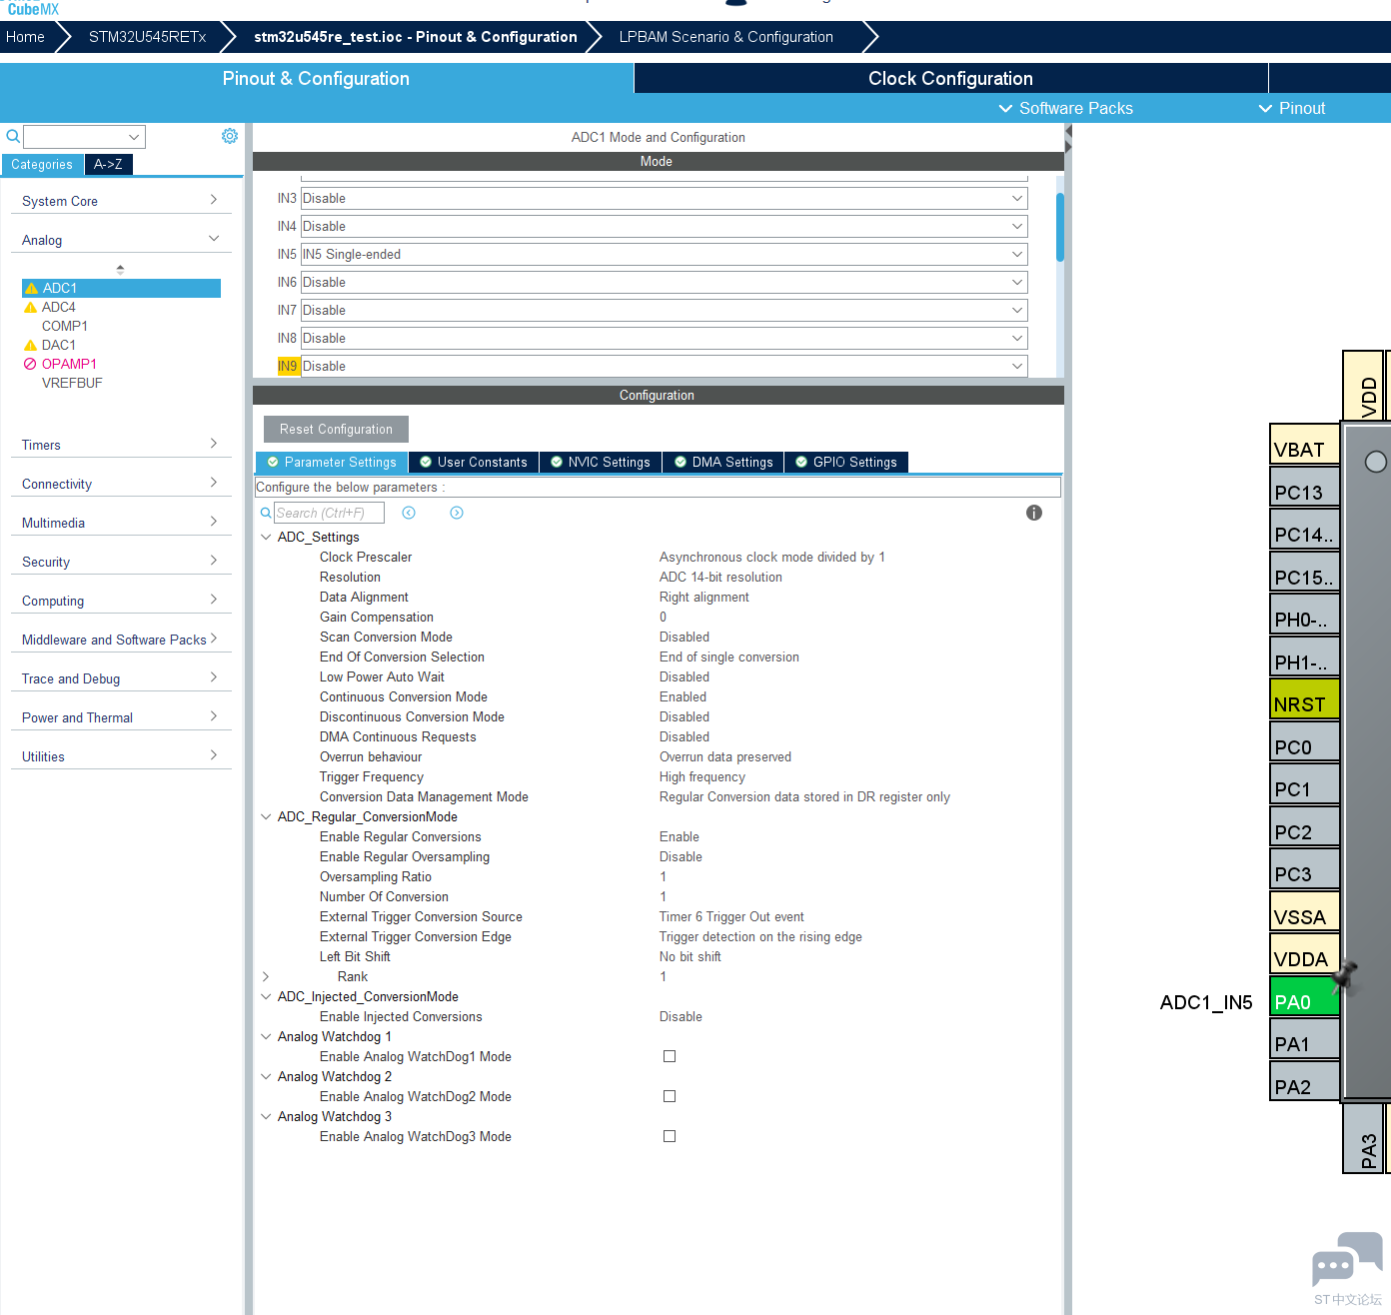This screenshot has height=1315, width=1391.
Task: Expand the Connectivity category
Action: click(121, 484)
